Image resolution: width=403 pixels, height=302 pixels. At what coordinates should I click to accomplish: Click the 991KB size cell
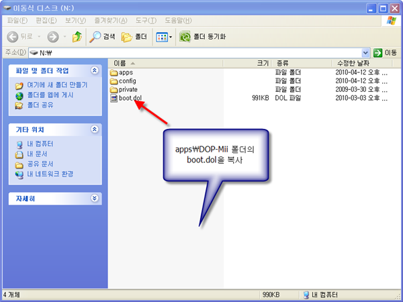coord(260,98)
